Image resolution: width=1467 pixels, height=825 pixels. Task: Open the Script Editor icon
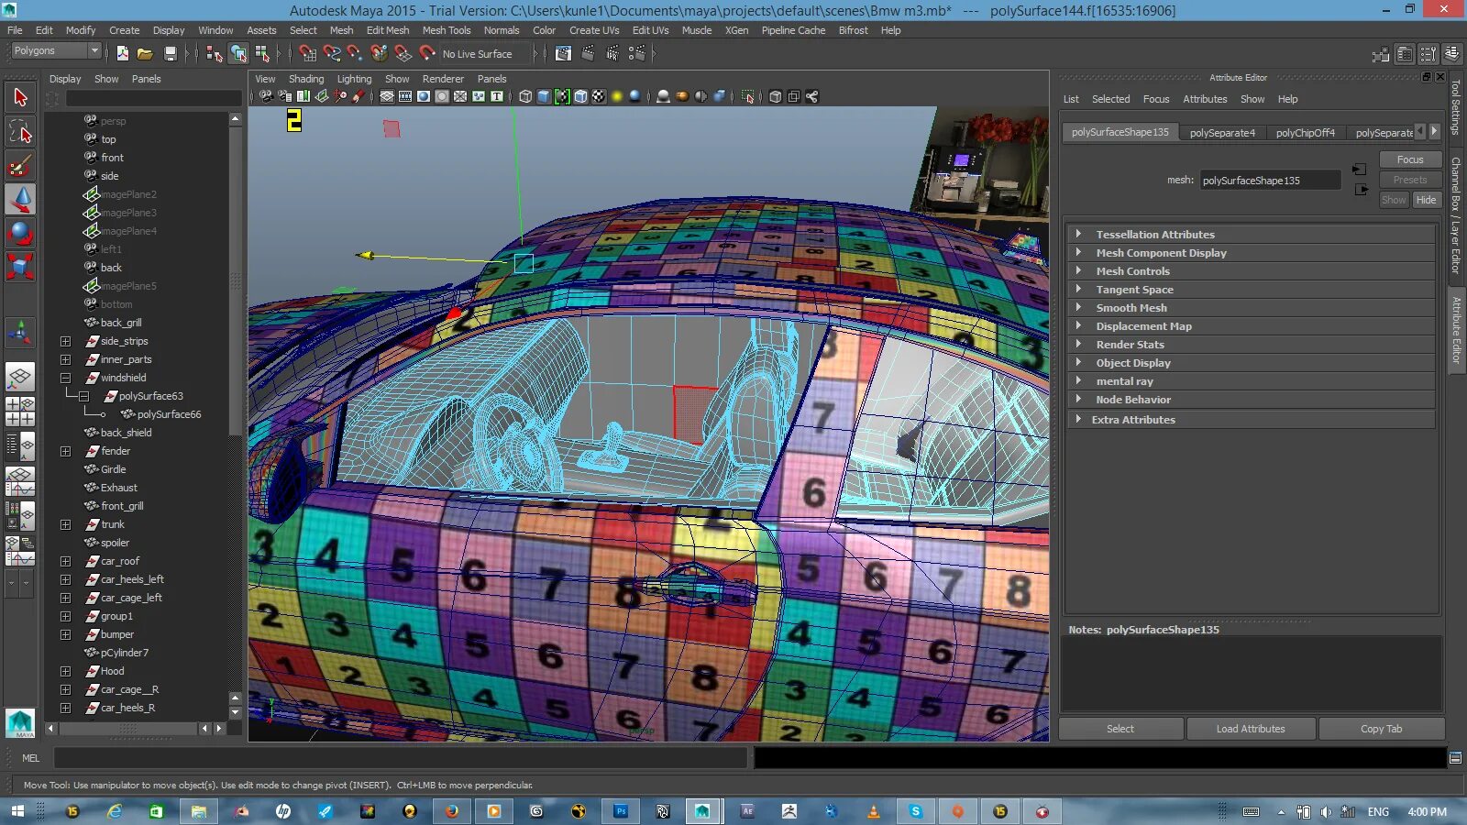pyautogui.click(x=1455, y=758)
